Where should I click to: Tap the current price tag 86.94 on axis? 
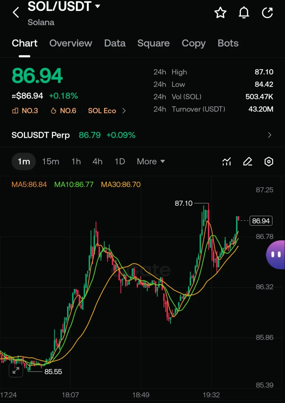click(261, 221)
